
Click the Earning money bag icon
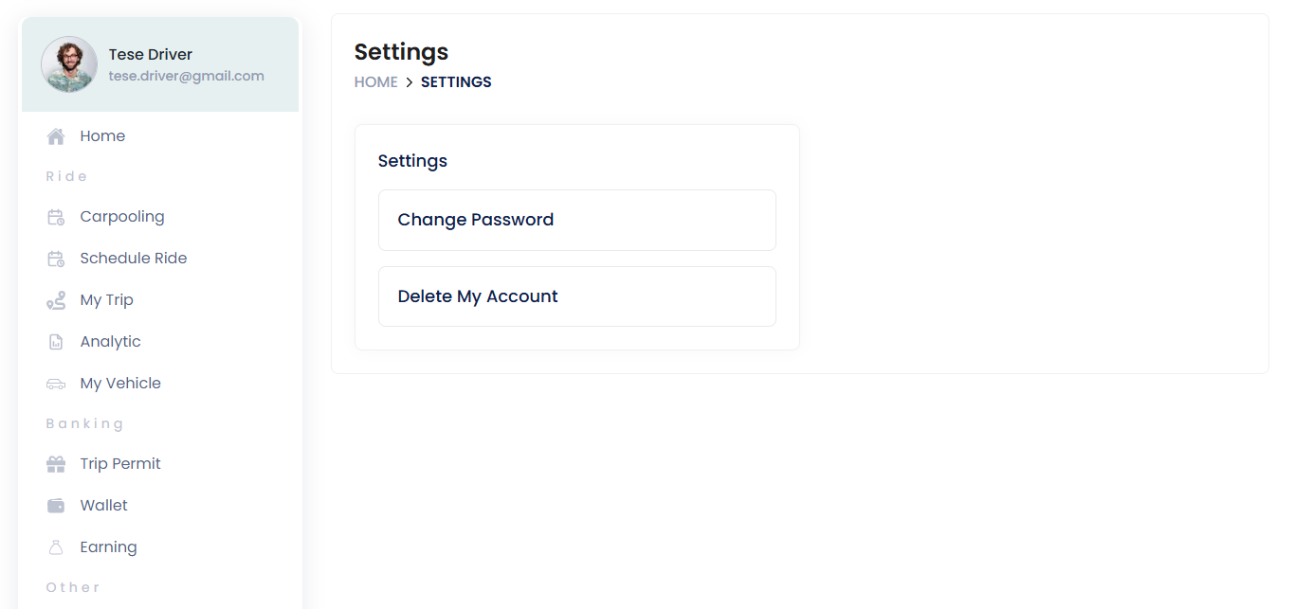click(56, 547)
